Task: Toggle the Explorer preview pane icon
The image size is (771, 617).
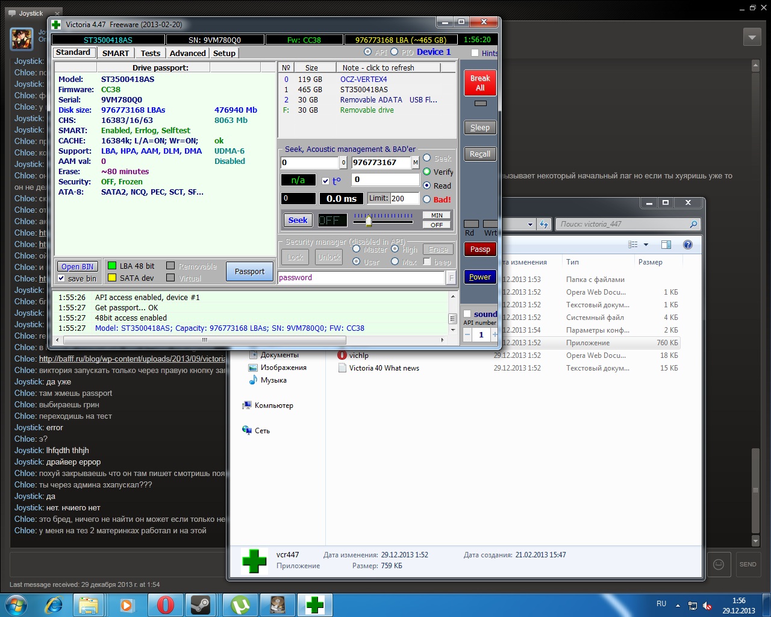Action: pyautogui.click(x=666, y=245)
